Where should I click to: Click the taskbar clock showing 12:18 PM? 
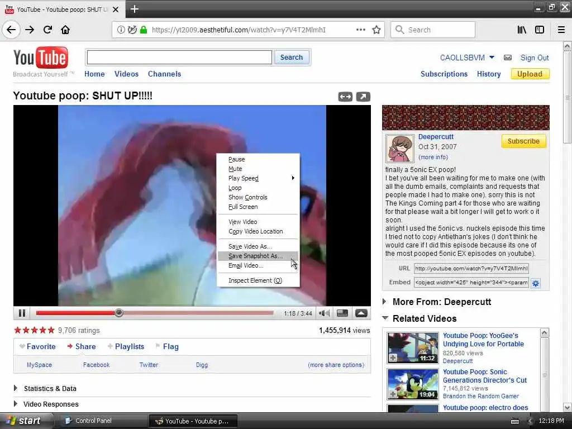pyautogui.click(x=551, y=421)
